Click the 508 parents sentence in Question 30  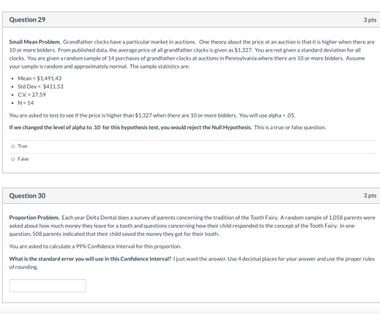click(x=114, y=234)
